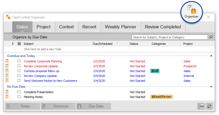
Task: Check off Review Company Update task
Action: pos(19,76)
